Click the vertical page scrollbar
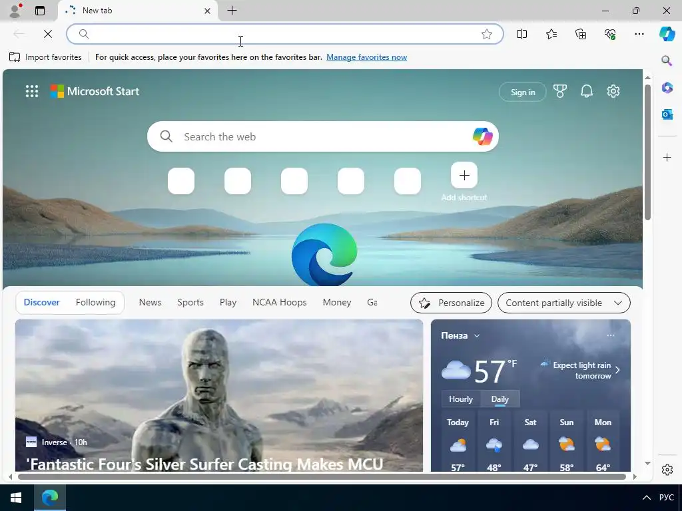The height and width of the screenshot is (511, 682). [647, 152]
